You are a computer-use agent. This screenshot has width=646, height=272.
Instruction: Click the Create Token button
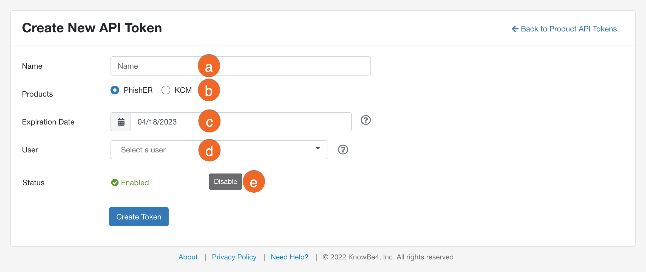139,216
